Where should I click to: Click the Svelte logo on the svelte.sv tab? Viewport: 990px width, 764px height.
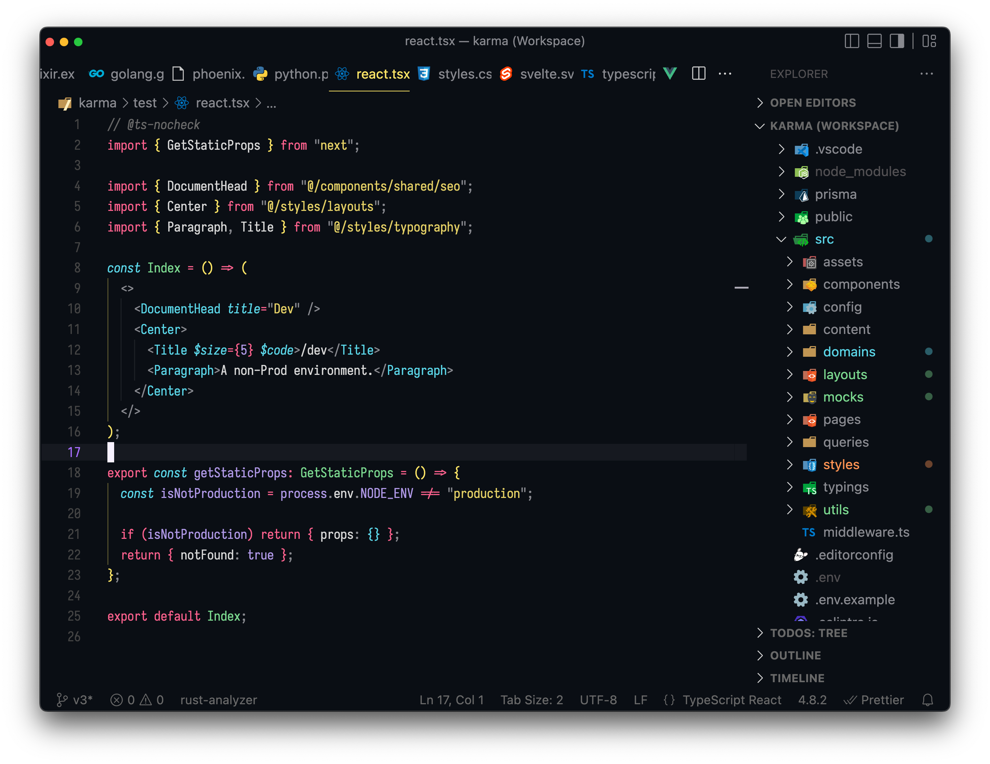[x=506, y=74]
